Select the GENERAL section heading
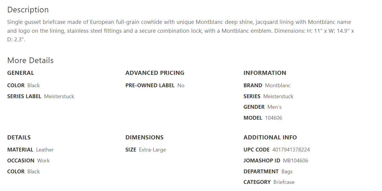The width and height of the screenshot is (382, 191). click(x=21, y=73)
